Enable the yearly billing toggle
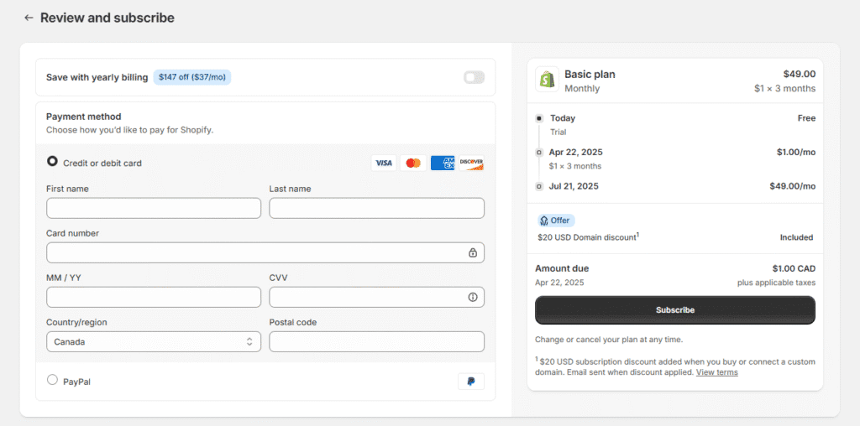 tap(474, 77)
